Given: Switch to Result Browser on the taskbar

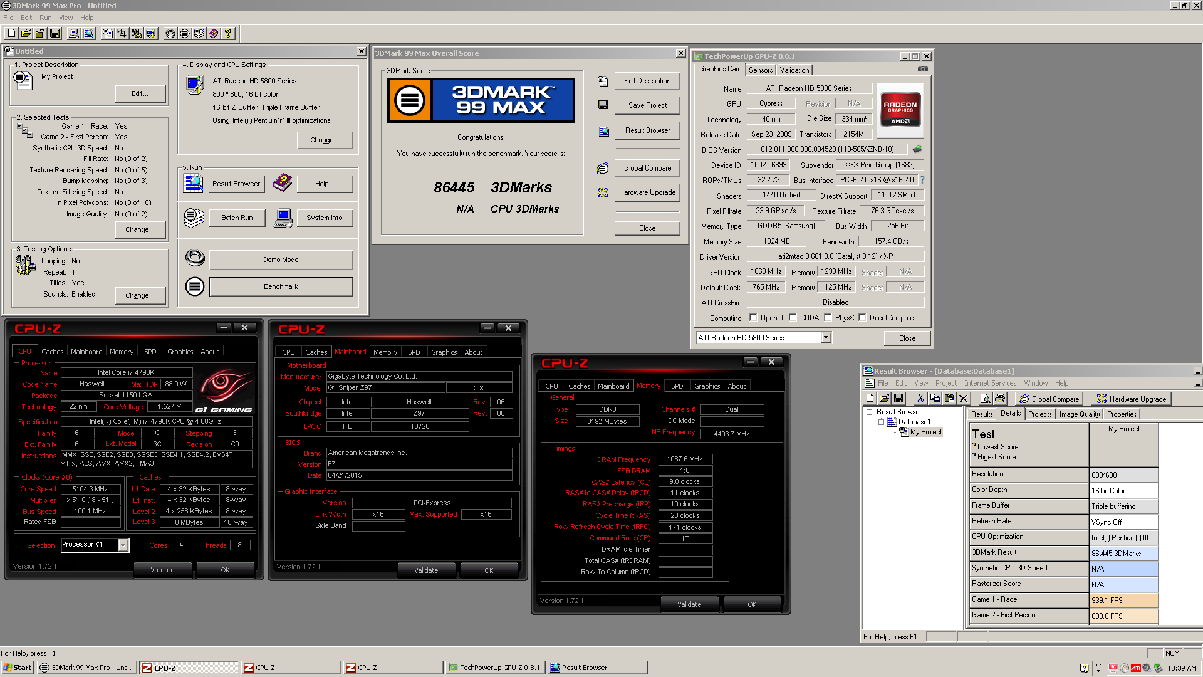Looking at the screenshot, I should [597, 668].
